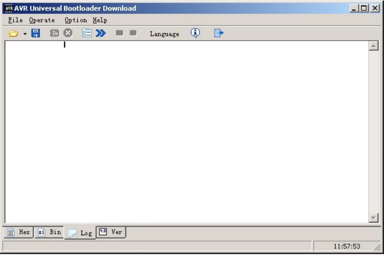Open the Operate menu
The height and width of the screenshot is (255, 384).
[x=42, y=20]
